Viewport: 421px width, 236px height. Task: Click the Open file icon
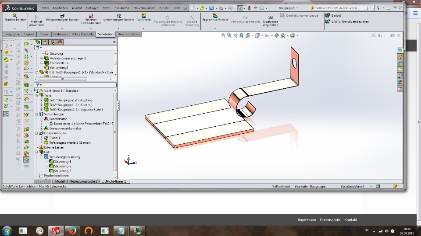202,8
